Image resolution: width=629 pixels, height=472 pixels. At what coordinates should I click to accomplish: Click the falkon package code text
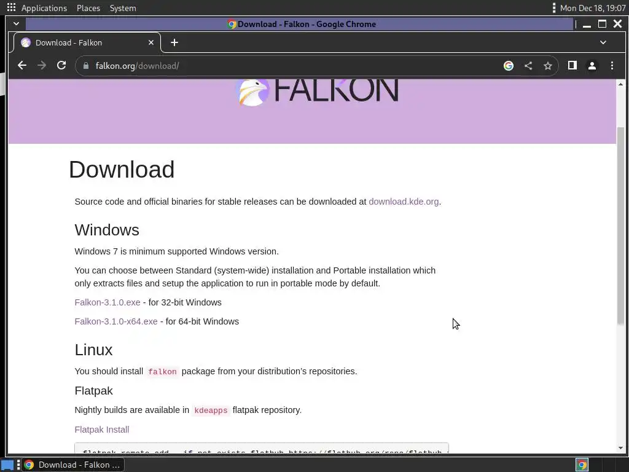pyautogui.click(x=162, y=372)
